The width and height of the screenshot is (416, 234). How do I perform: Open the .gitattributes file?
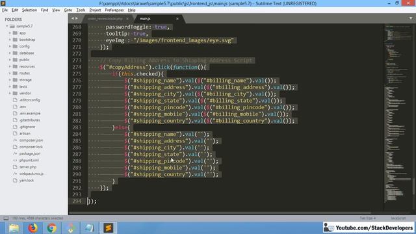point(29,120)
